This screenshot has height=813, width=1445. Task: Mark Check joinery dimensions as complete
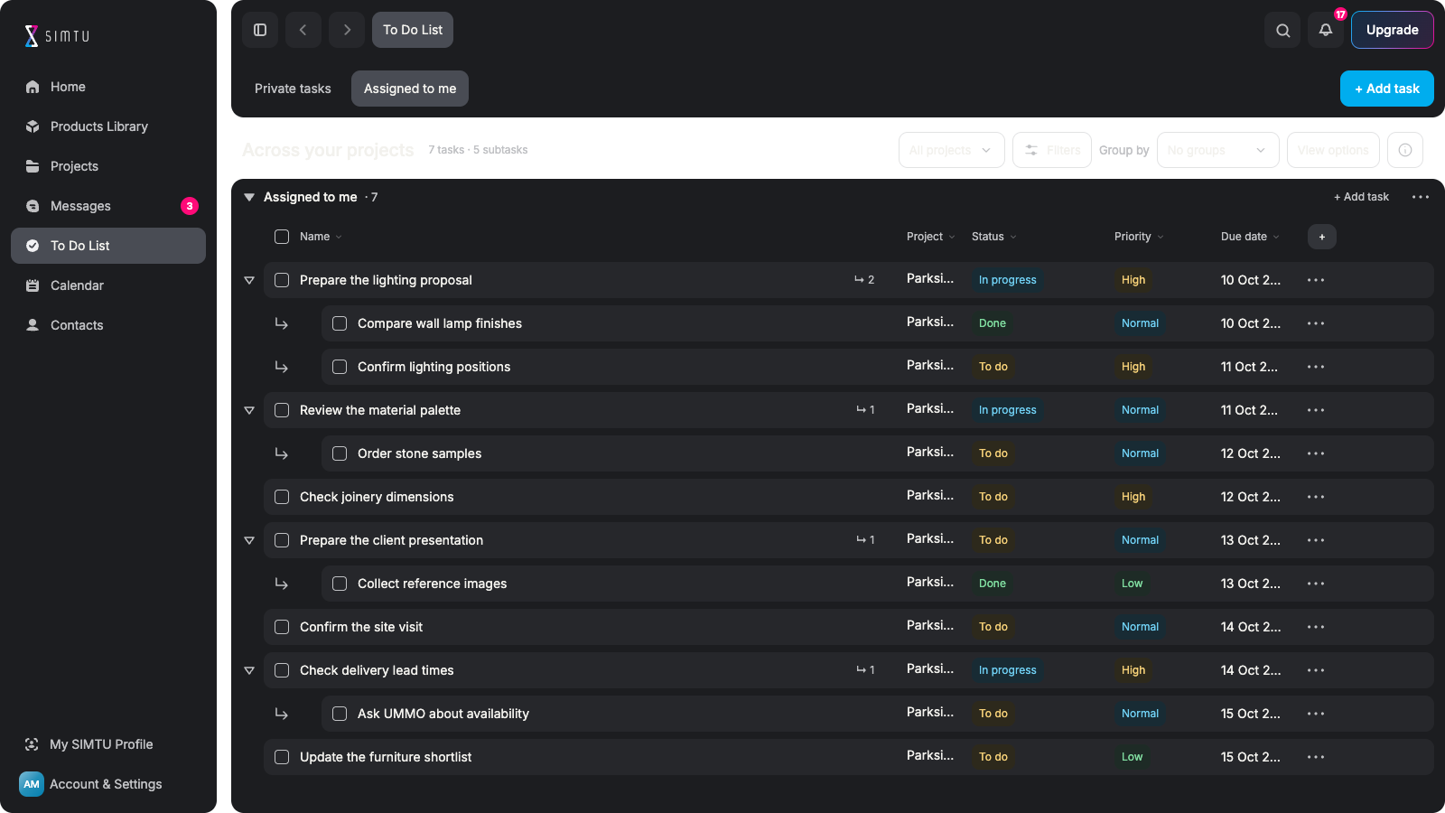(x=282, y=497)
